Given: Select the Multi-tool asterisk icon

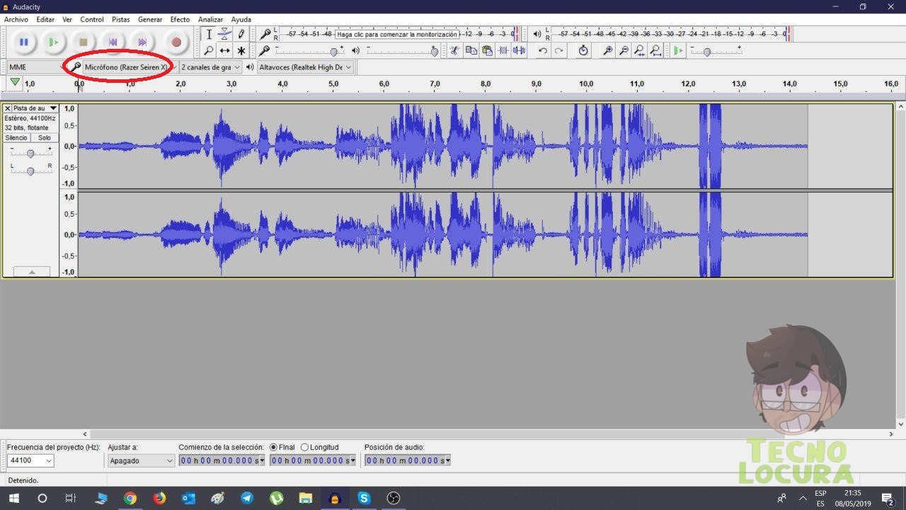Looking at the screenshot, I should tap(241, 50).
